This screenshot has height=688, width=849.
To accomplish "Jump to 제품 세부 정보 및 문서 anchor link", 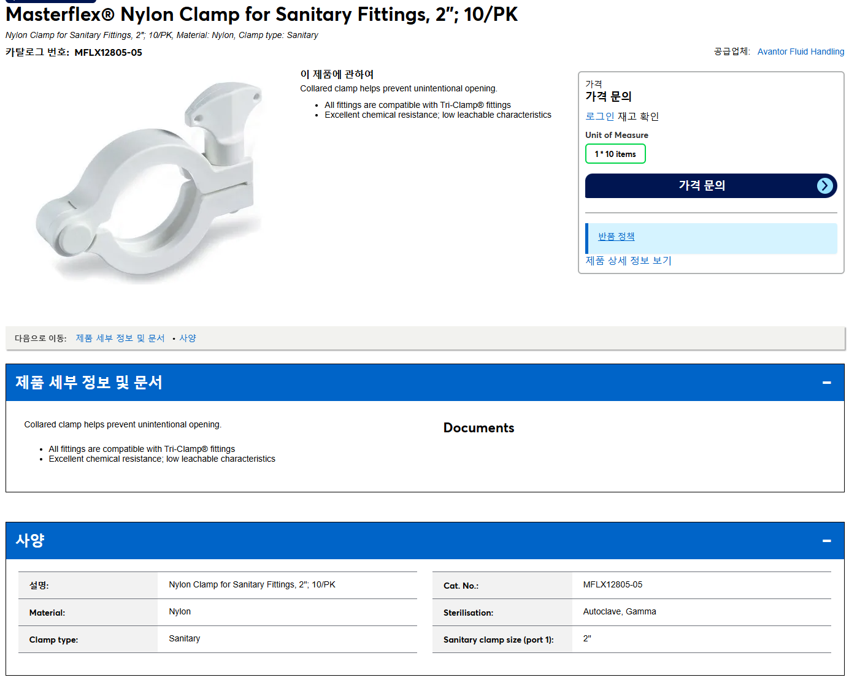I will pyautogui.click(x=120, y=338).
